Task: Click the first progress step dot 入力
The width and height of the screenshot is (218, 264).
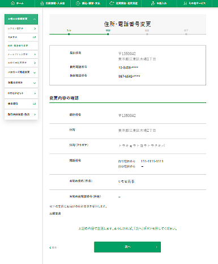Action: [x=69, y=34]
